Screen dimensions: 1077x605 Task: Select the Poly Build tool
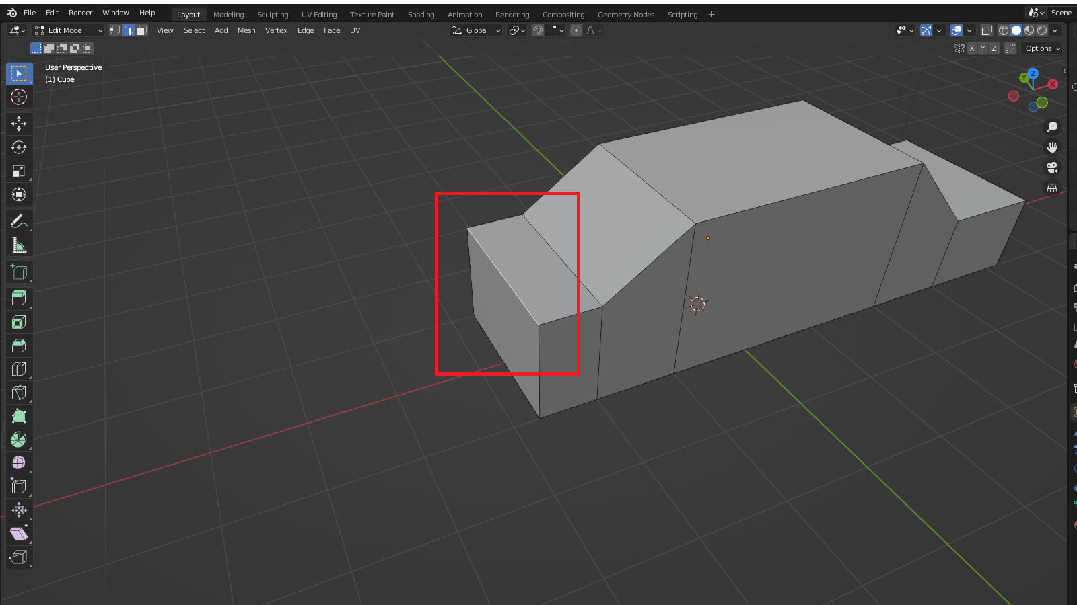[x=19, y=416]
